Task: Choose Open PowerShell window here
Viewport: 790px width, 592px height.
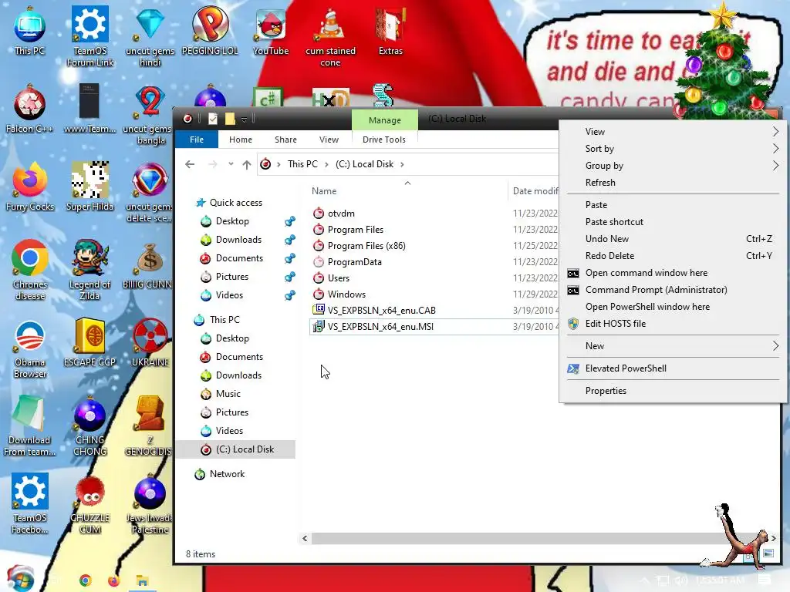Action: coord(673,307)
